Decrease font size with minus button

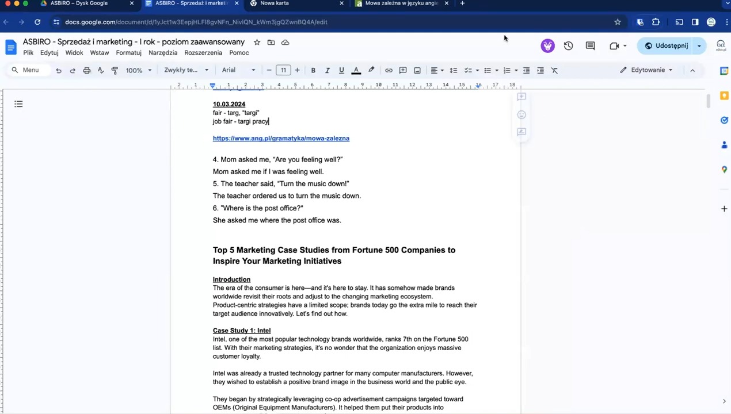tap(269, 70)
